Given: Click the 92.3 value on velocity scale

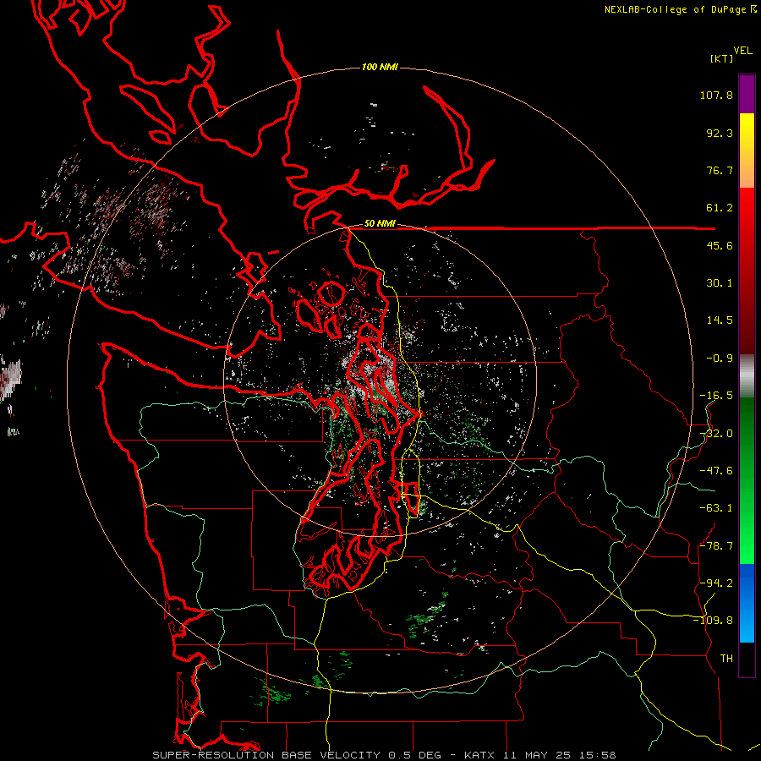Looking at the screenshot, I should tap(720, 133).
